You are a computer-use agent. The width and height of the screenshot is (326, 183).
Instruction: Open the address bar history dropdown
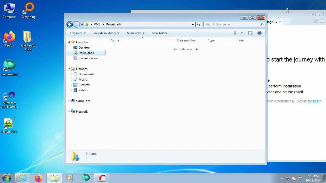[193, 24]
